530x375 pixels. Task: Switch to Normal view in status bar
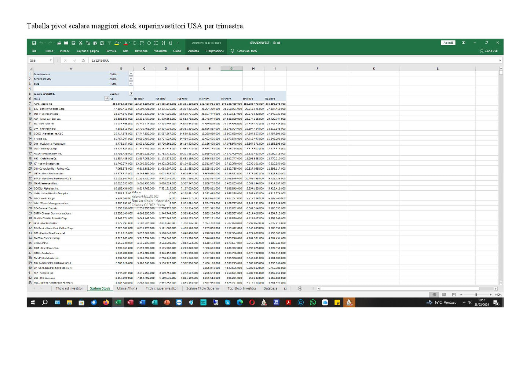point(434,295)
